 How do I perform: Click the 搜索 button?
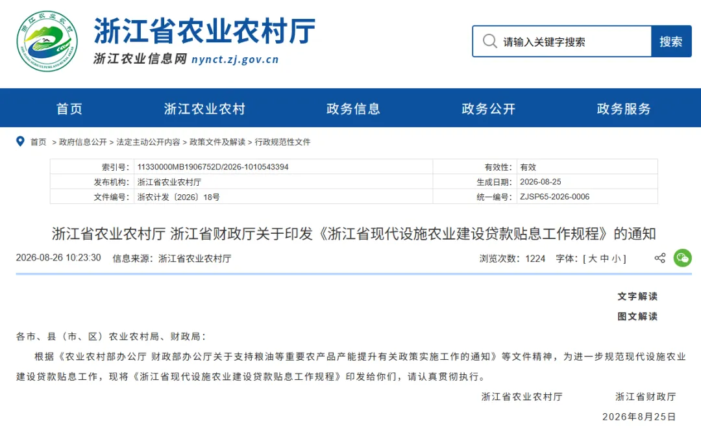point(671,41)
